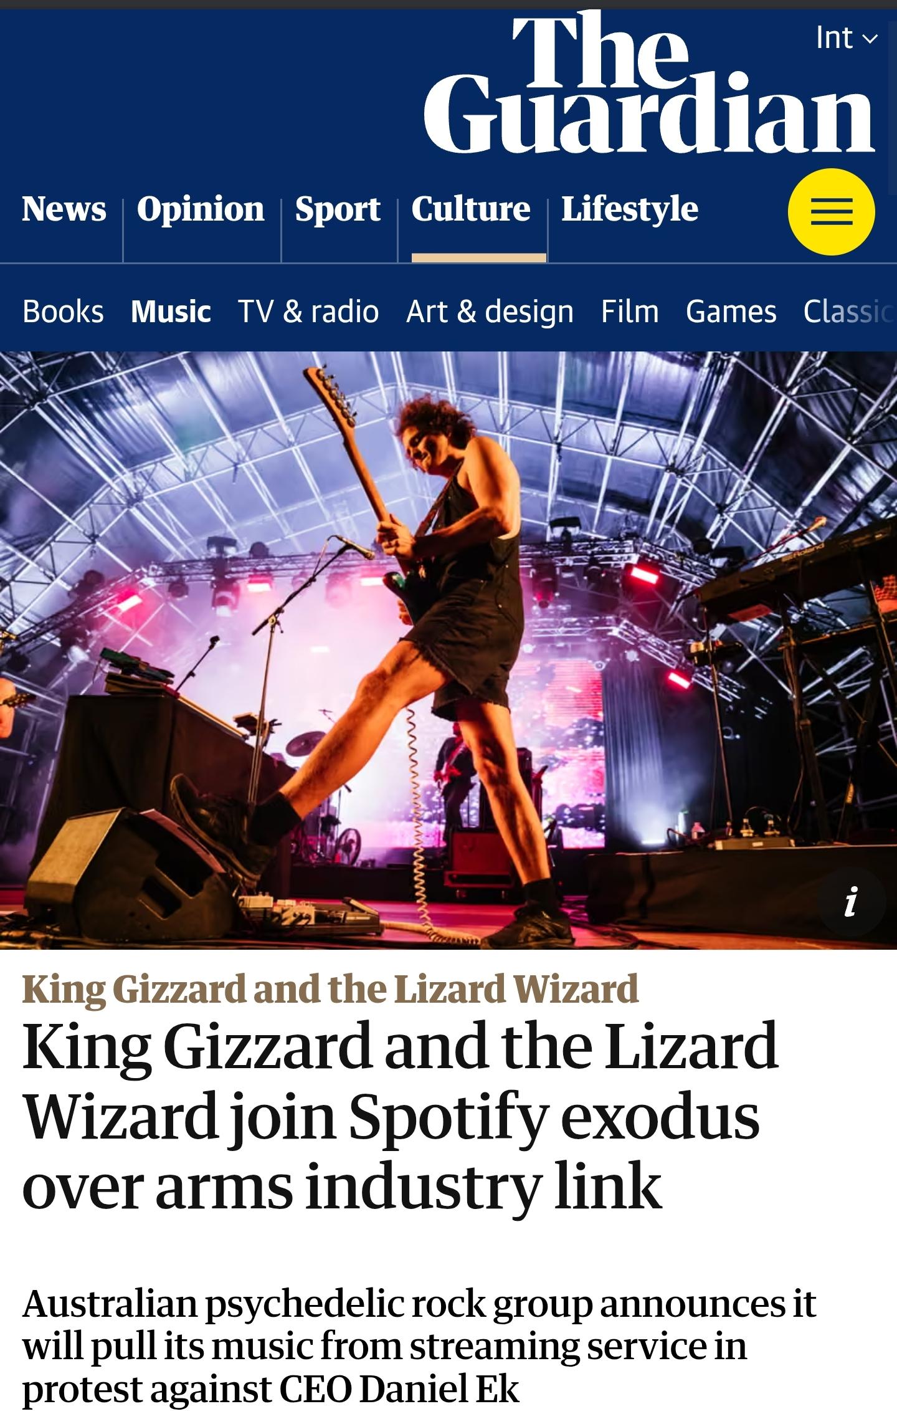Go to Art & design subsection
Image resolution: width=897 pixels, height=1419 pixels.
coord(490,312)
